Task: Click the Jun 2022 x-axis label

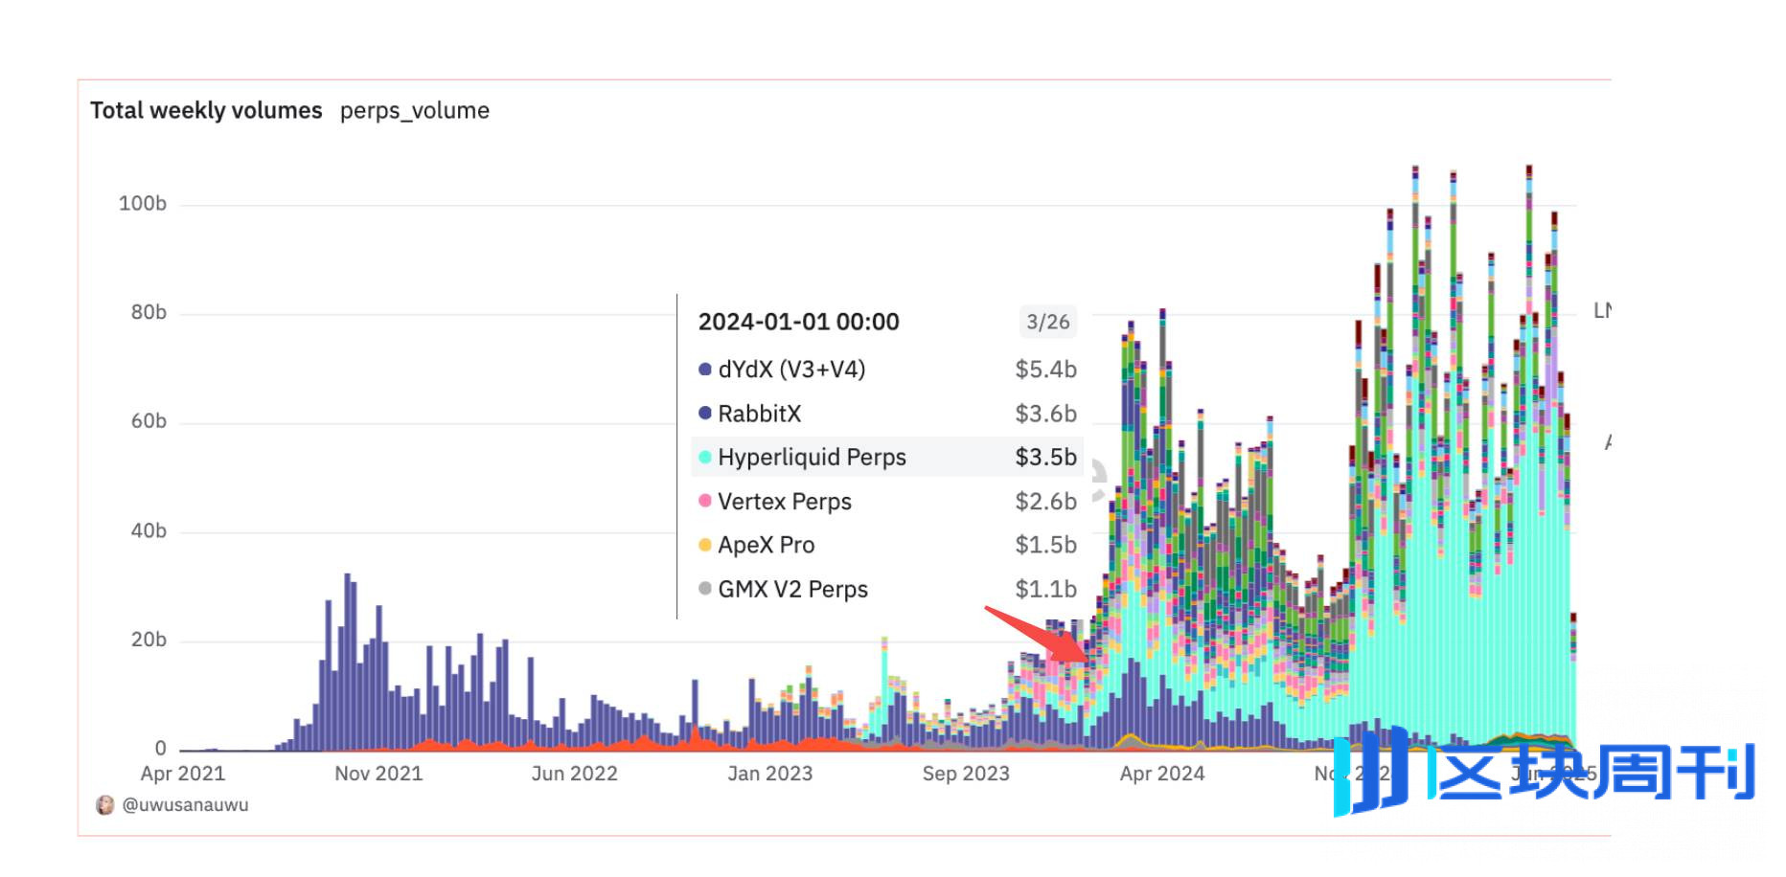Action: coord(575,775)
